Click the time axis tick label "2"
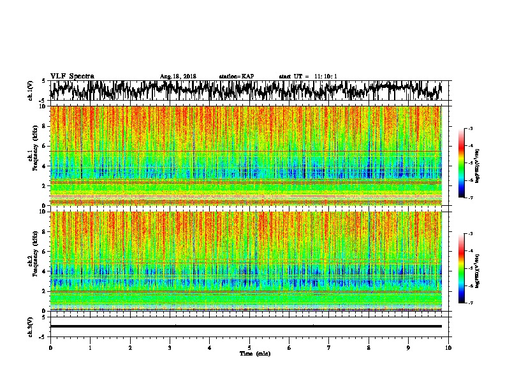Viewport: 505px width, 390px height. [130, 348]
